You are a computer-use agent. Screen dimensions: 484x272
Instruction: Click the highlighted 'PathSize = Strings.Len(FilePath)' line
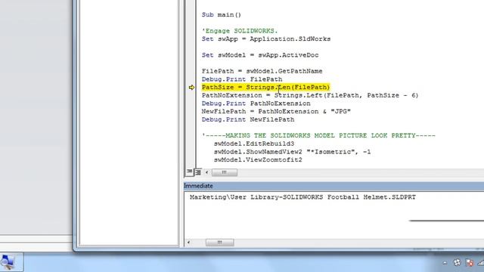265,88
